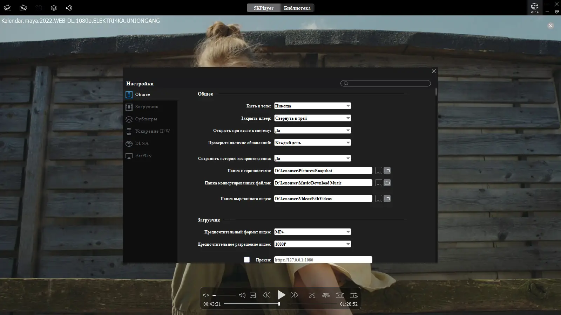Viewport: 561px width, 315px height.
Task: Click the Прокси address input field
Action: click(323, 260)
